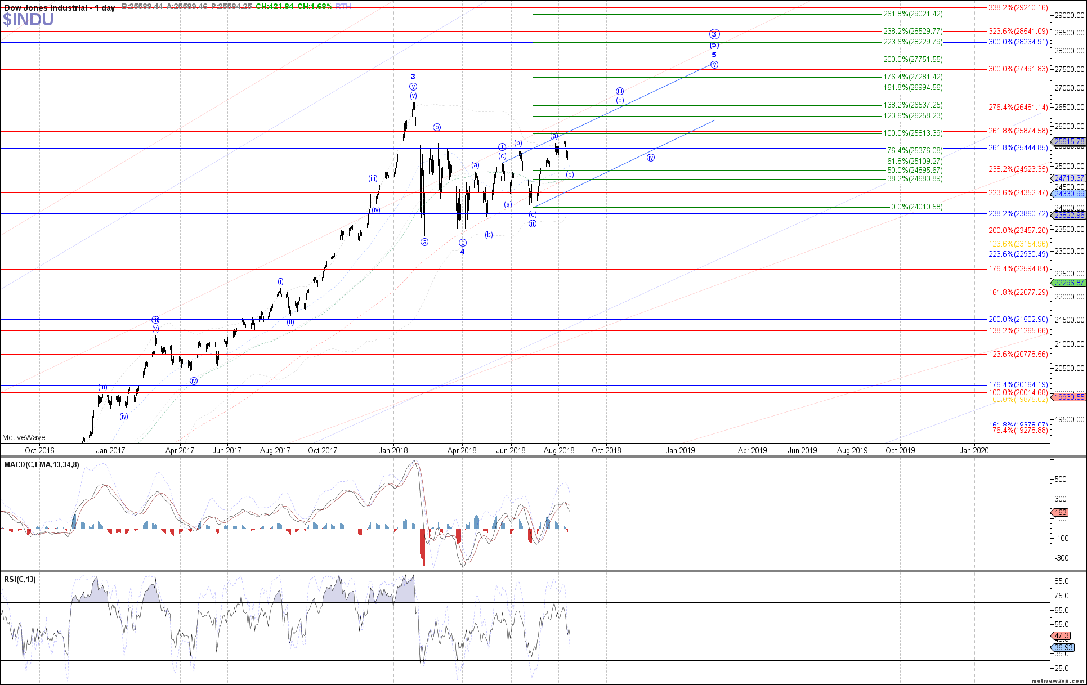This screenshot has width=1087, height=685.
Task: Select the 261.8%(25444.85) blue Fibonacci label
Action: (x=1018, y=147)
